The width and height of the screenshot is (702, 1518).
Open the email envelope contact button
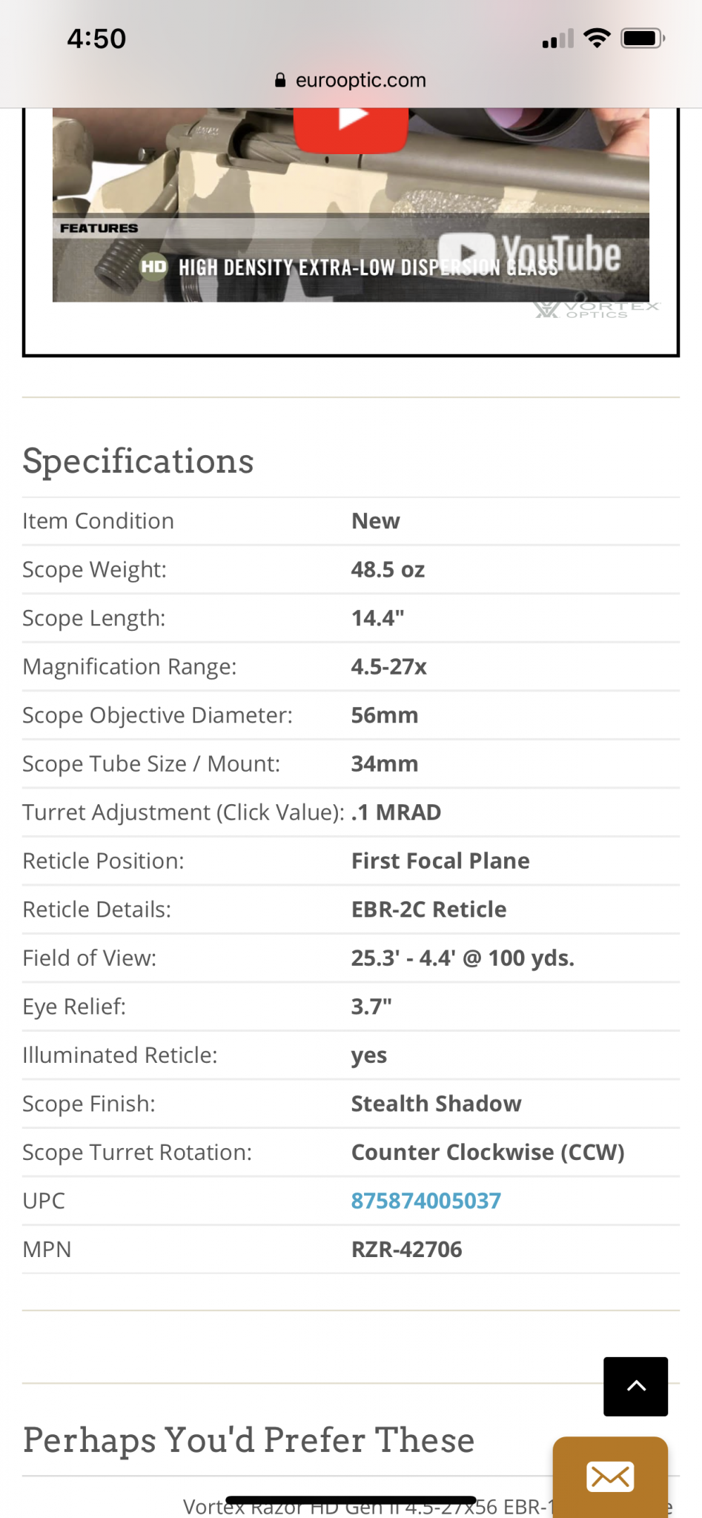point(610,1476)
